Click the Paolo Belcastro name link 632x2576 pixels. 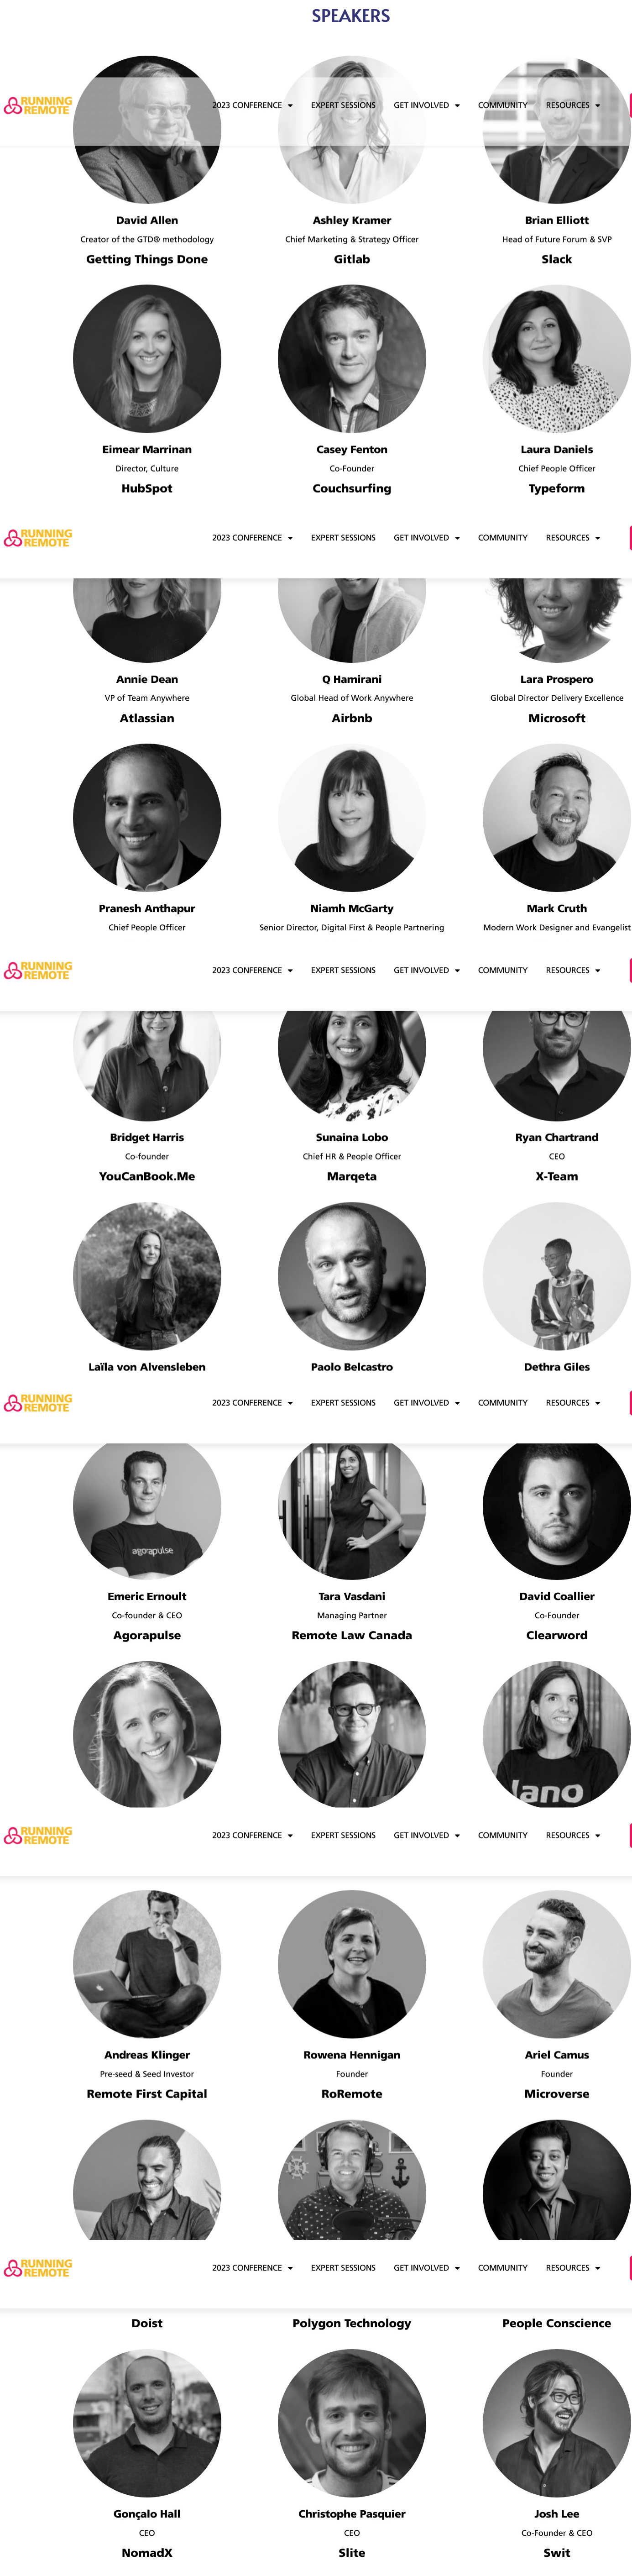(352, 1367)
